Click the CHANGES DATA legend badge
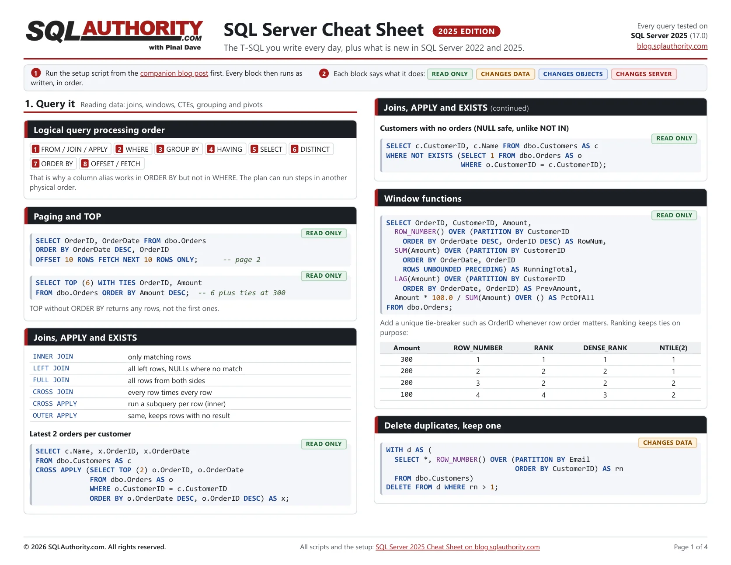This screenshot has width=731, height=565. coord(505,74)
